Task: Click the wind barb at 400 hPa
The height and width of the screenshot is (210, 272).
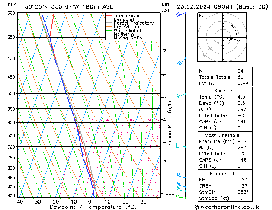Action: [x=182, y=61]
